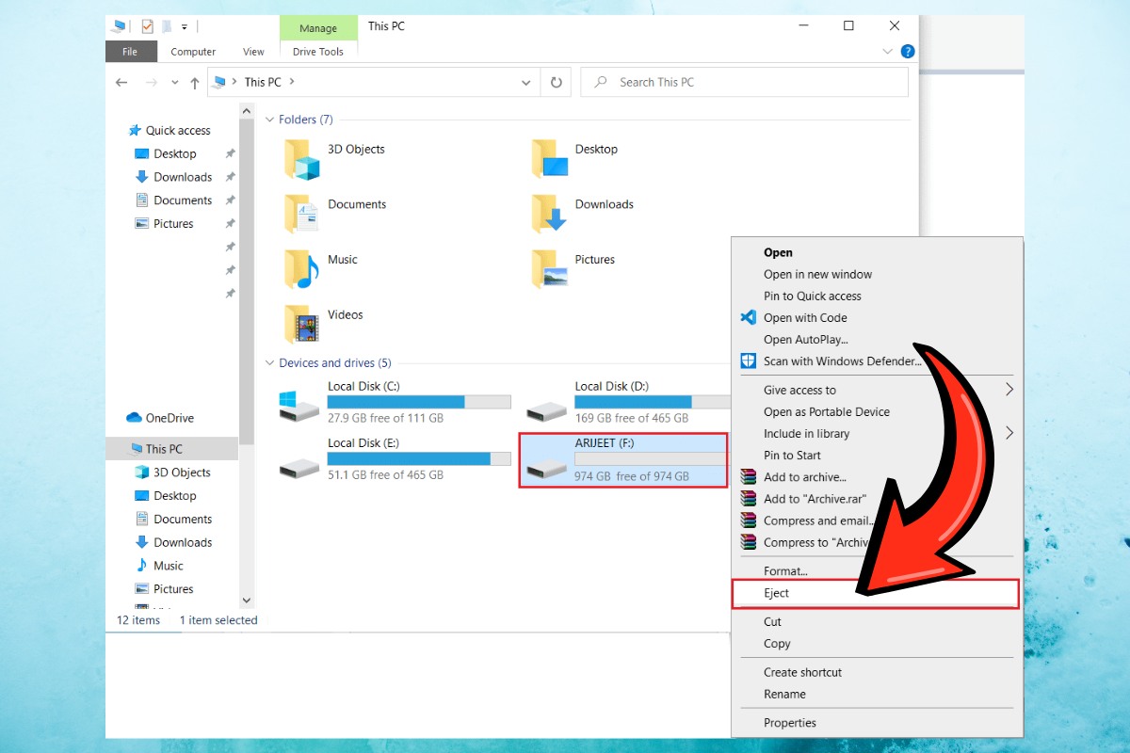Click the New Folder icon on Quick Access Toolbar
The height and width of the screenshot is (753, 1130).
[166, 26]
